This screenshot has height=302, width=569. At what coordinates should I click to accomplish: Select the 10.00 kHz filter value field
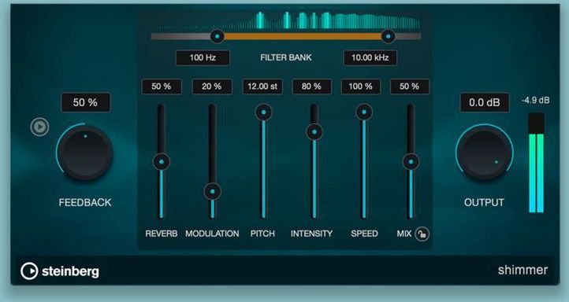[370, 57]
